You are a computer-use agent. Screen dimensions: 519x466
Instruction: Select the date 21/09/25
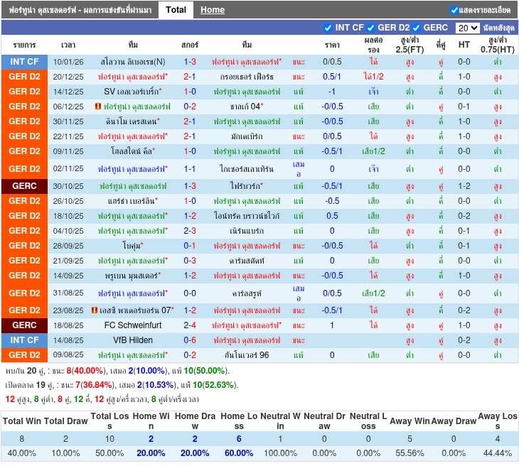coord(68,261)
